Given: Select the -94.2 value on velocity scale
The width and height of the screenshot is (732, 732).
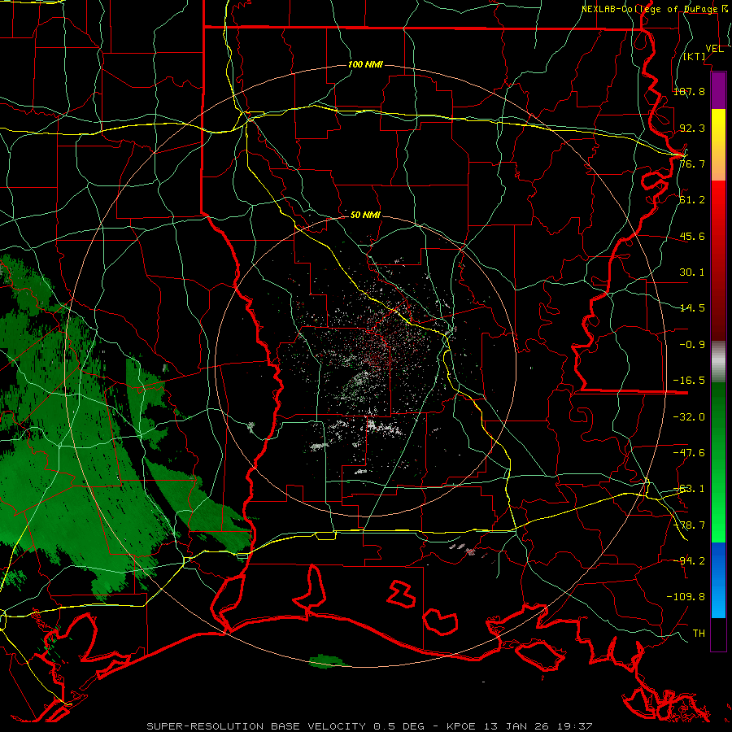Looking at the screenshot, I should tap(689, 561).
